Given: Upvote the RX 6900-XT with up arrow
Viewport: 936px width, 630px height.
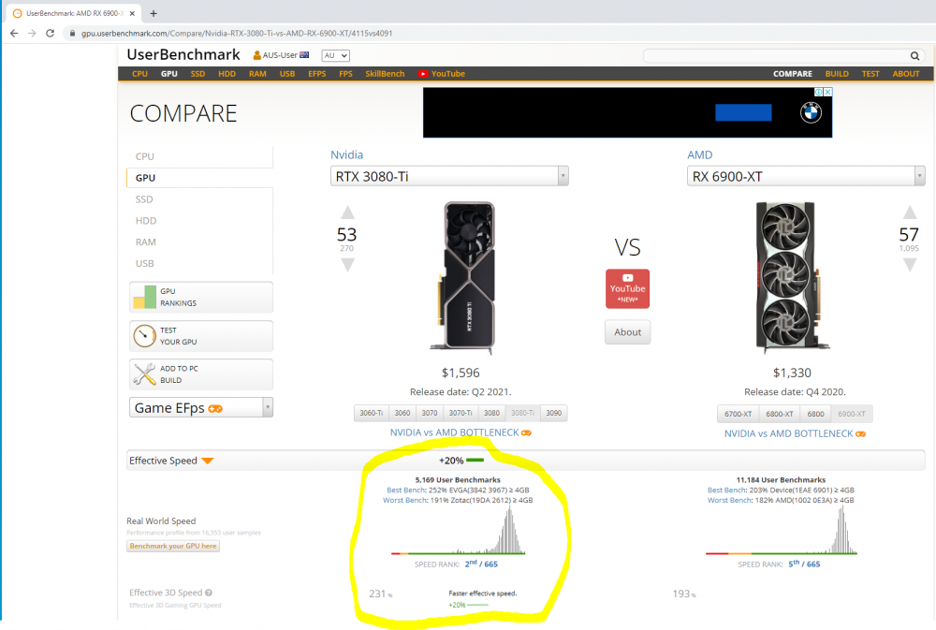Looking at the screenshot, I should (910, 212).
